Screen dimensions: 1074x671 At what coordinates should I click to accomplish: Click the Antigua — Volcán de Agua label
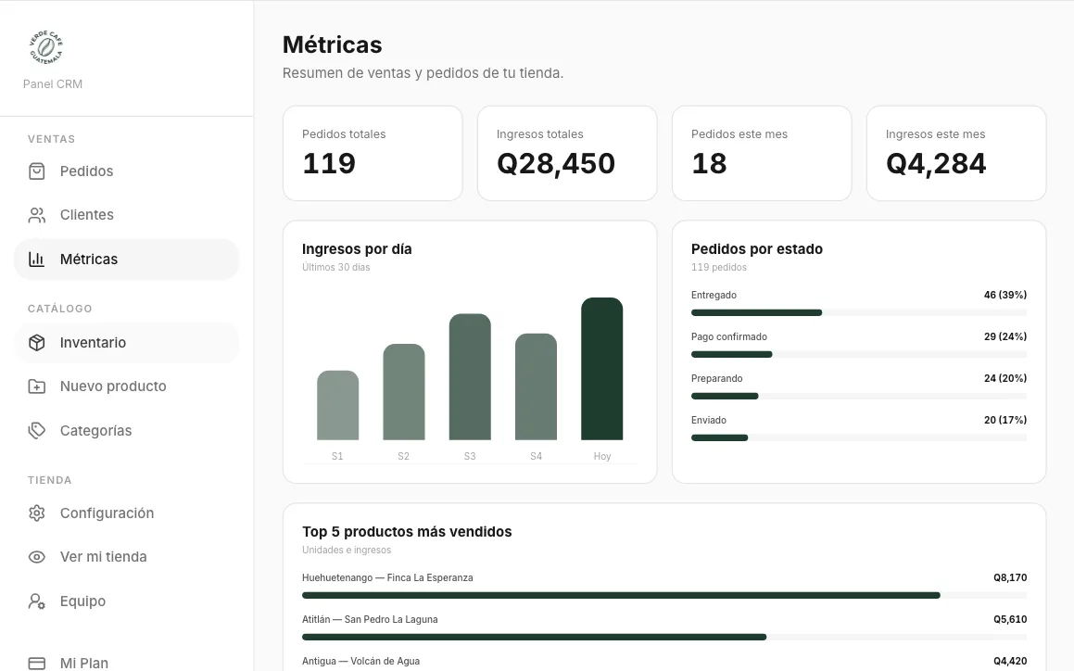click(361, 662)
